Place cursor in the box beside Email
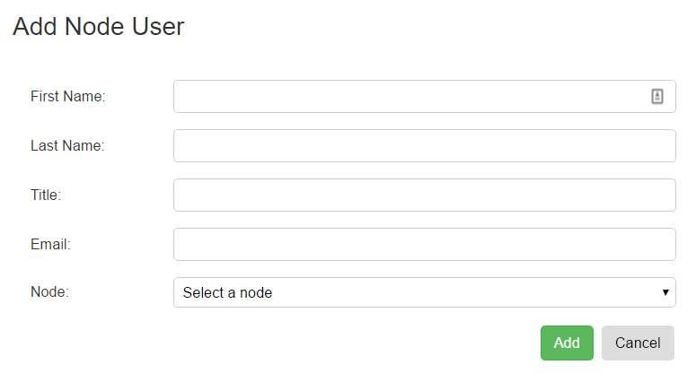 (425, 244)
